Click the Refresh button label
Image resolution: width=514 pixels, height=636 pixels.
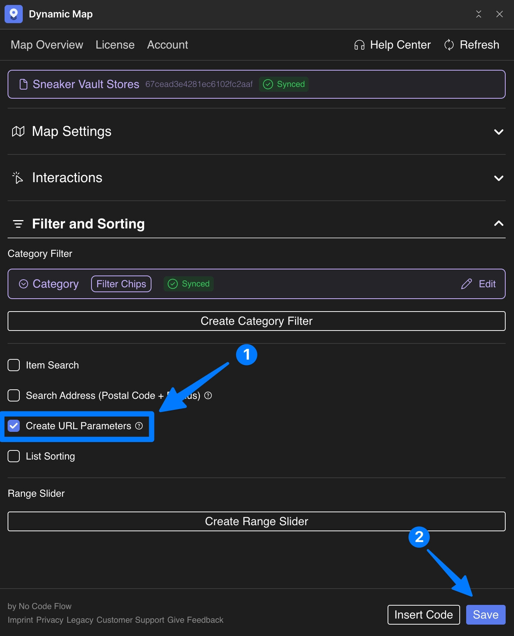tap(479, 45)
